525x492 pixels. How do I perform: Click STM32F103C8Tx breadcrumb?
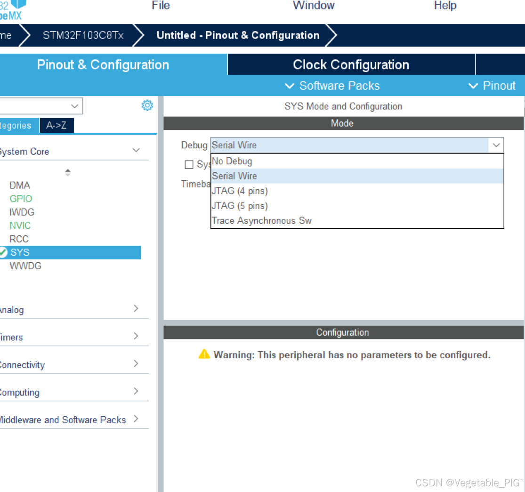83,35
